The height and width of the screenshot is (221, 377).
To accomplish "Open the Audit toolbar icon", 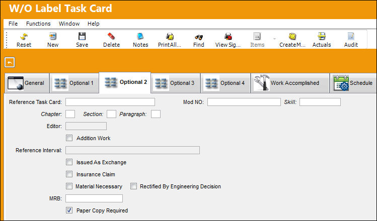I will [x=351, y=37].
